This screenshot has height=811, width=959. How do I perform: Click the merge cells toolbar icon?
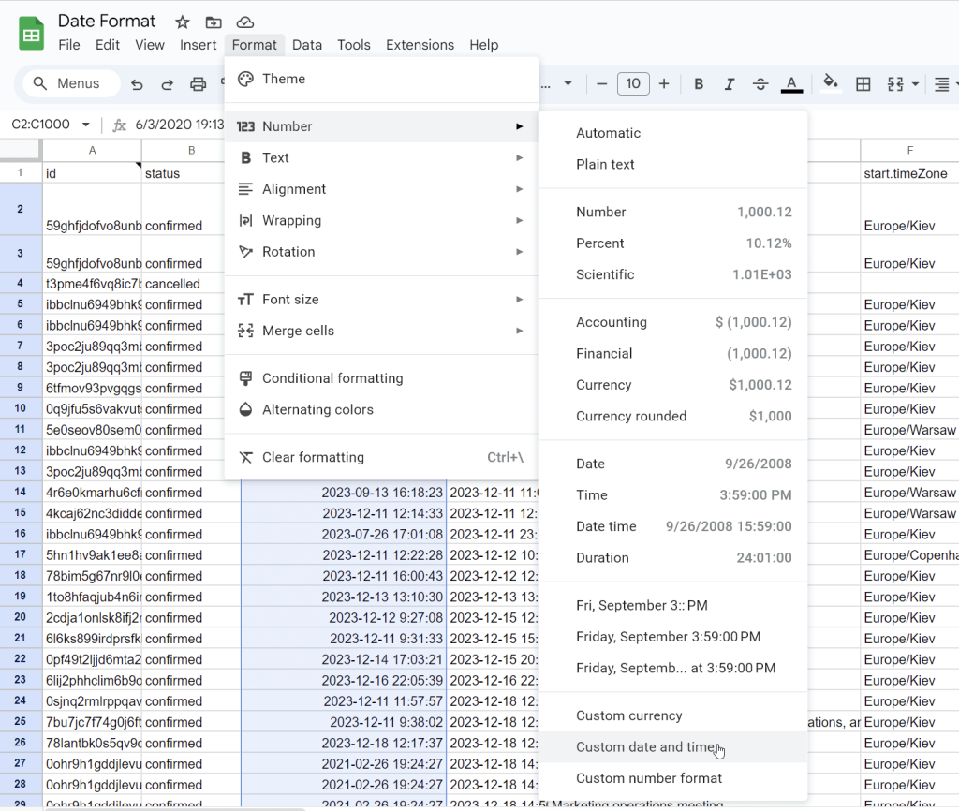point(895,83)
